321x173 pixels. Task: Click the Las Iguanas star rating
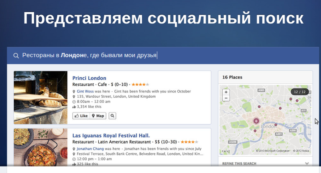coord(189,142)
